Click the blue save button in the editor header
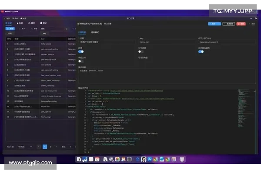The image size is (261, 174). [214, 24]
